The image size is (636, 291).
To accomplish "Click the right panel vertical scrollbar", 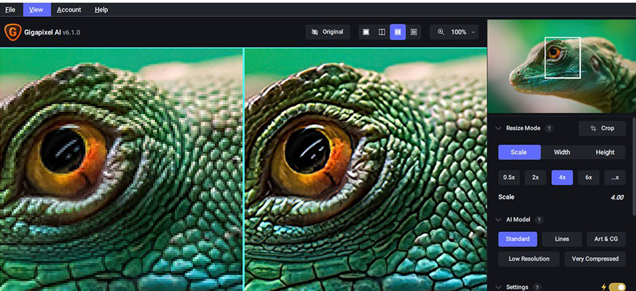I will 634,166.
